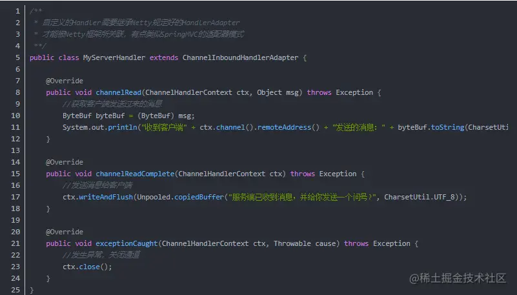Viewport: 517px width, 295px height.
Task: Click the public keyword on line 5
Action: (42, 57)
